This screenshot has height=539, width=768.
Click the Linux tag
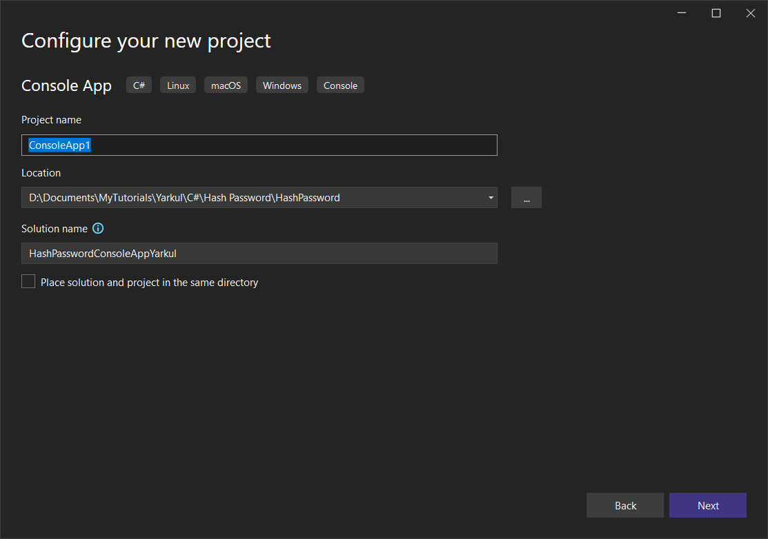point(178,85)
